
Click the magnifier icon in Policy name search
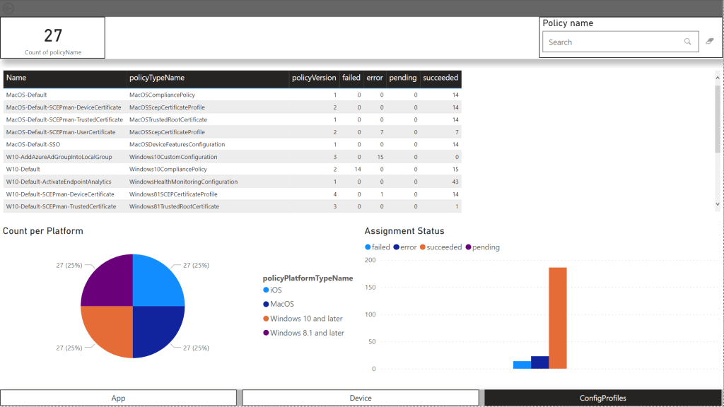coord(687,42)
